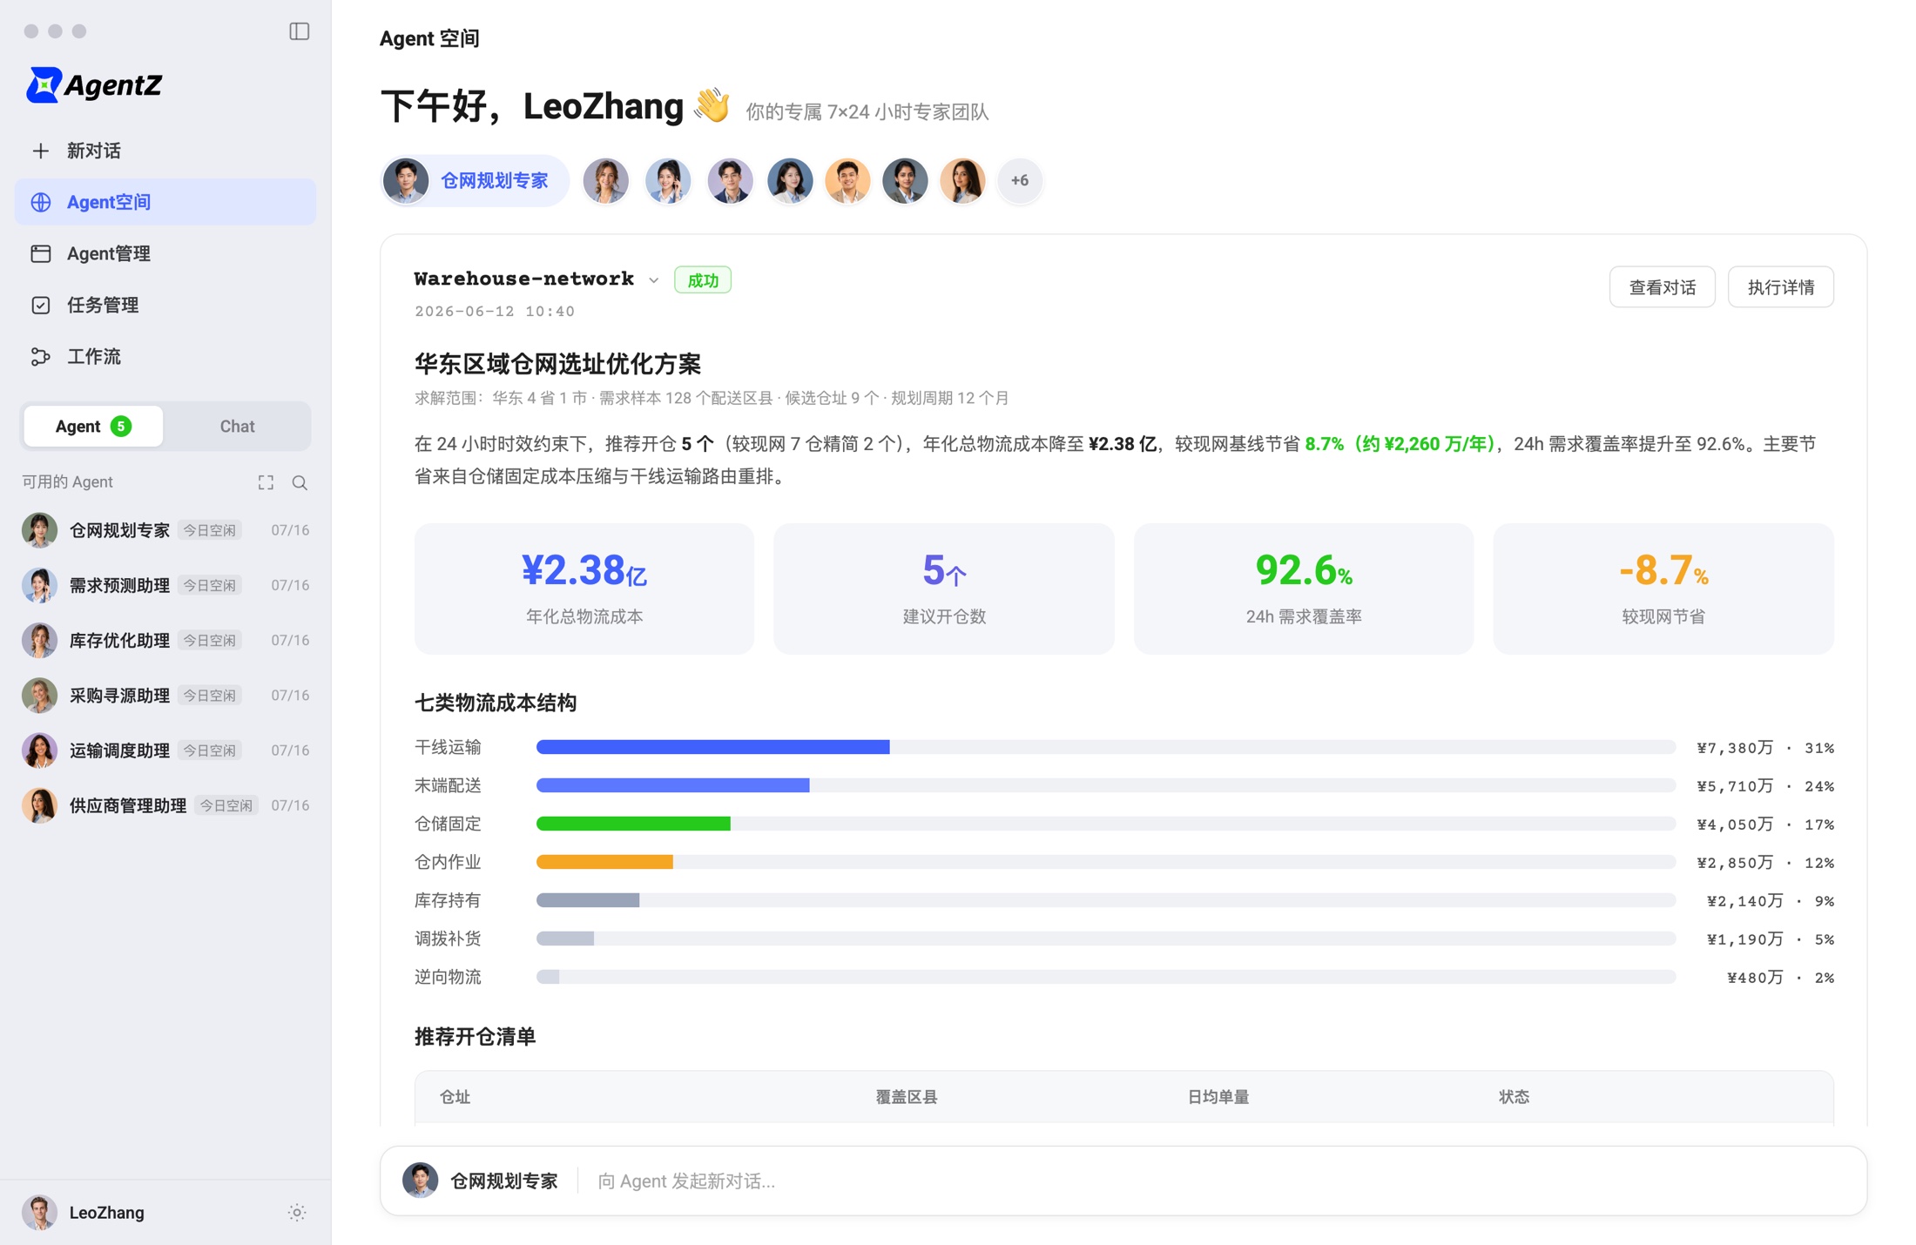The height and width of the screenshot is (1245, 1916).
Task: Choose the eighth avatar before +6
Action: [962, 180]
